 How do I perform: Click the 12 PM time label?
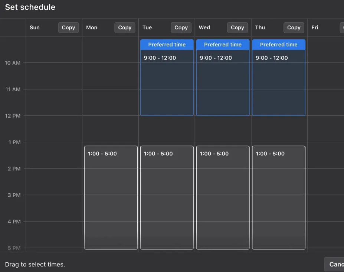coord(13,116)
